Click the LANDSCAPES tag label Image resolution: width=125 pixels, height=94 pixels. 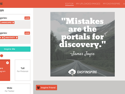click(x=6, y=22)
